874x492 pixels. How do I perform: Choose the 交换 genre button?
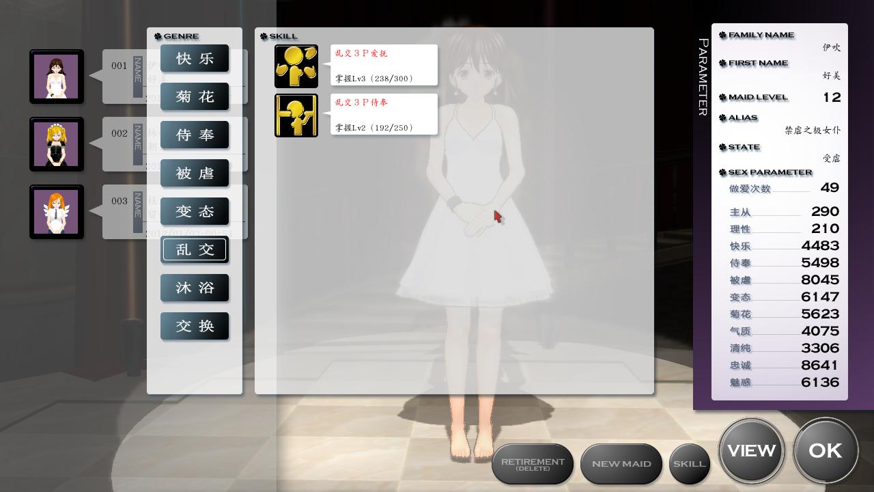tap(195, 327)
